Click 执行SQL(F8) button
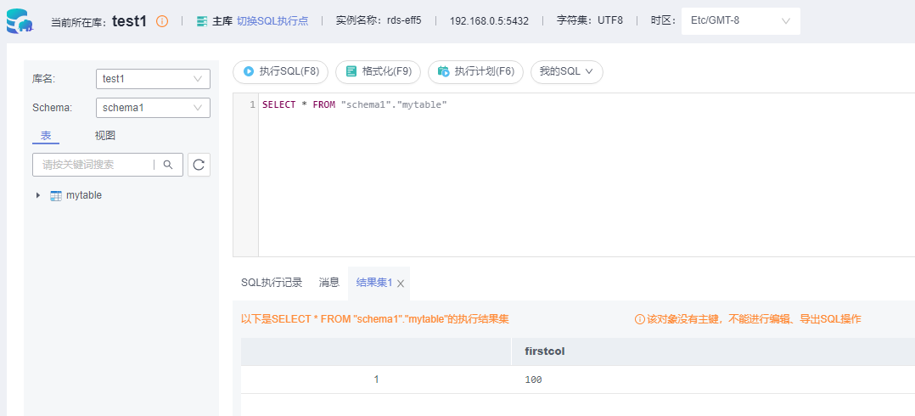This screenshot has width=915, height=416. [x=281, y=72]
